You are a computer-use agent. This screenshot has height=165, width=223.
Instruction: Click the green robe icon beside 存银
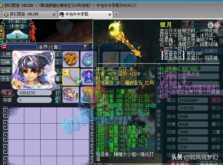[x=58, y=100]
